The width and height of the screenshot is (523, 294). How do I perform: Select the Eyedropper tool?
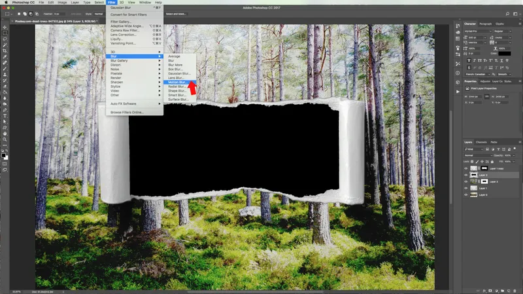pos(5,57)
